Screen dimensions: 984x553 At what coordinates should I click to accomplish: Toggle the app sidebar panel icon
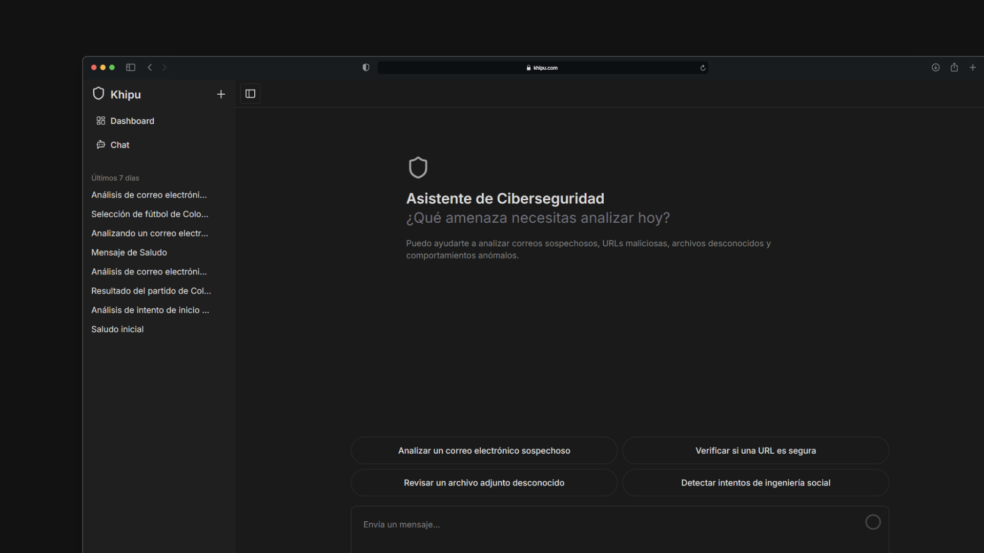click(251, 94)
